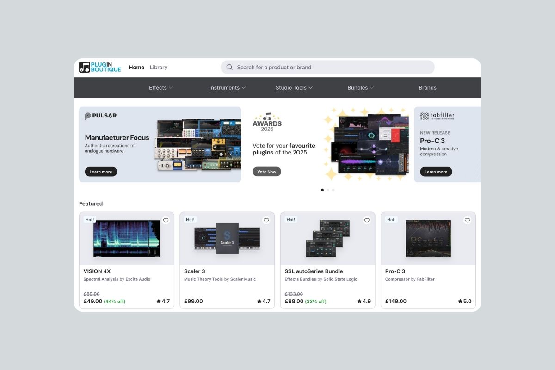Click the product search field
This screenshot has width=555, height=370.
coord(327,67)
